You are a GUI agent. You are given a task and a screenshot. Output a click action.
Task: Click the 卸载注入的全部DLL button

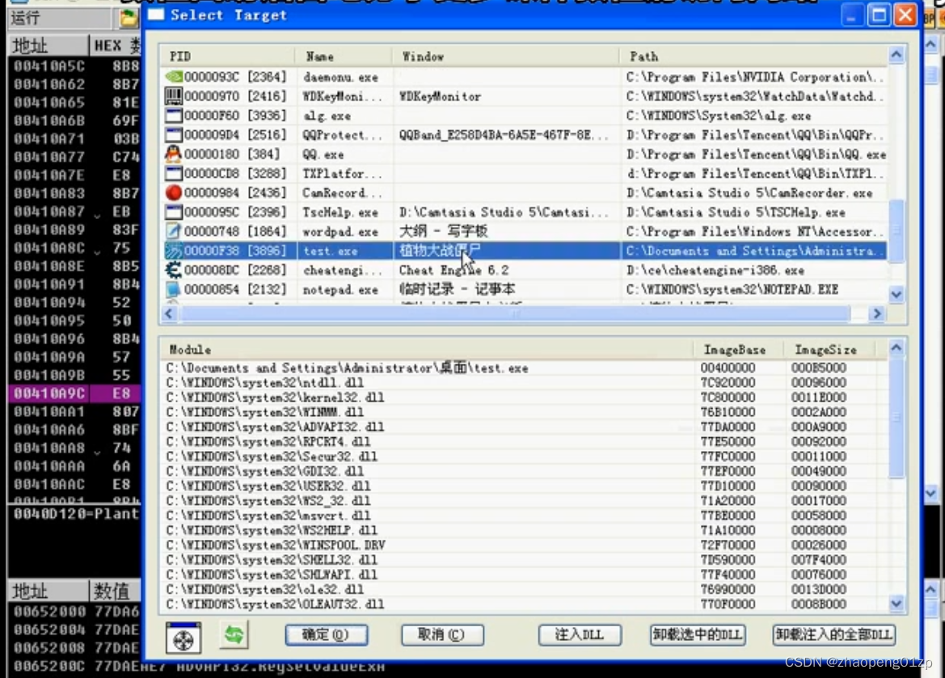[x=834, y=634]
